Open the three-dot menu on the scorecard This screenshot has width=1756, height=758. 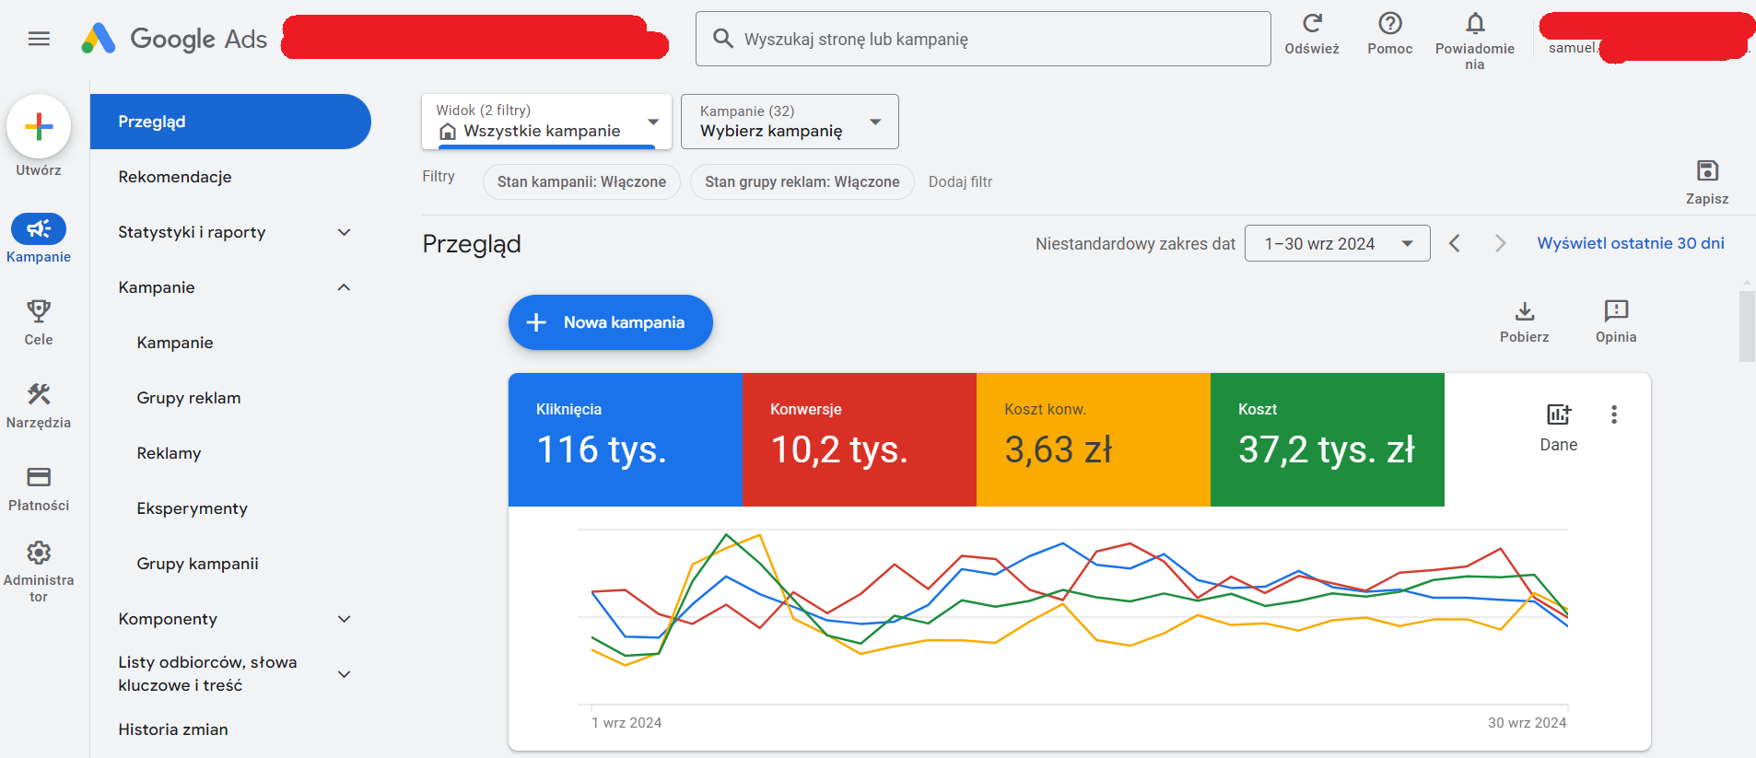[1614, 414]
